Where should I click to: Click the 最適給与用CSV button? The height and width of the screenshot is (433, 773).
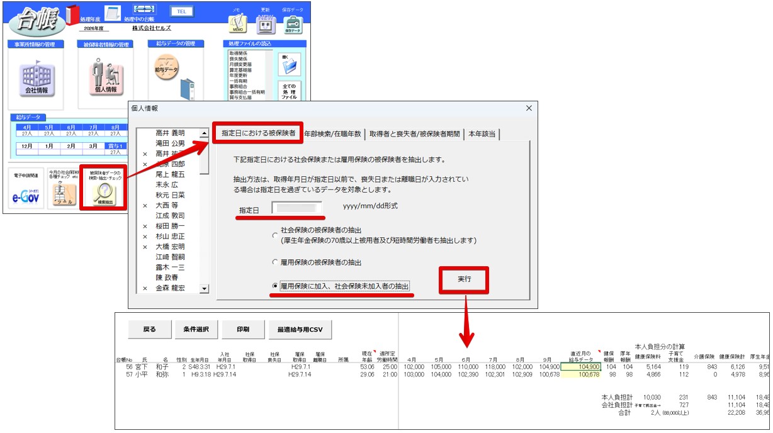tap(300, 329)
